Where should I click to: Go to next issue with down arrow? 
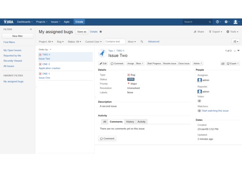coord(239,50)
